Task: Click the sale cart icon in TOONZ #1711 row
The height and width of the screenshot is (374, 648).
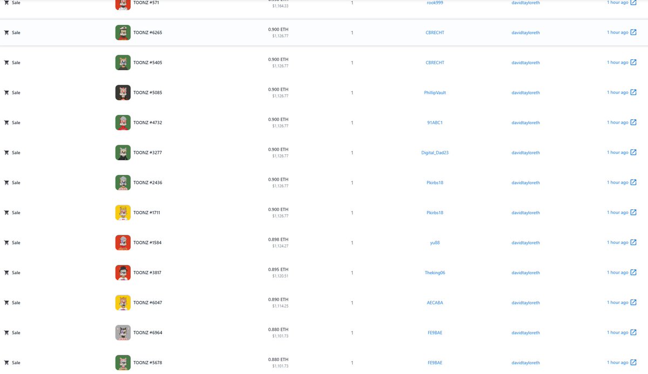Action: 6,213
